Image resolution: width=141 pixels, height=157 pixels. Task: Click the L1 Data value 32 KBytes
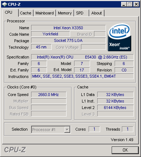coord(115,95)
